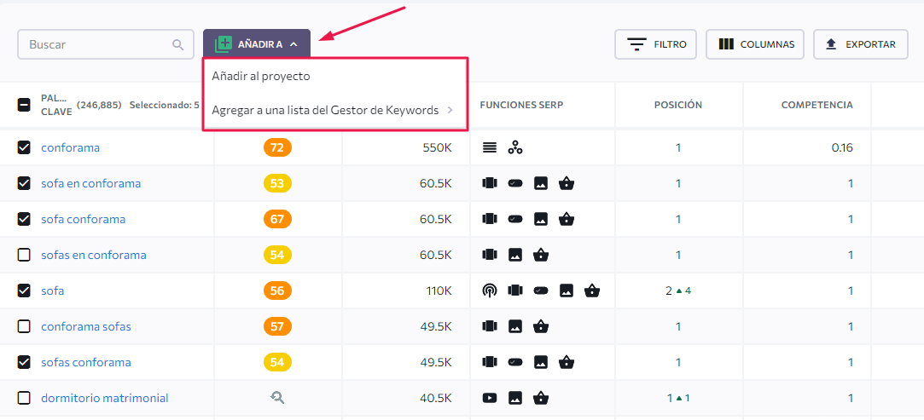Open the FILTRO button
Screen dimensions: 924x420
click(655, 44)
